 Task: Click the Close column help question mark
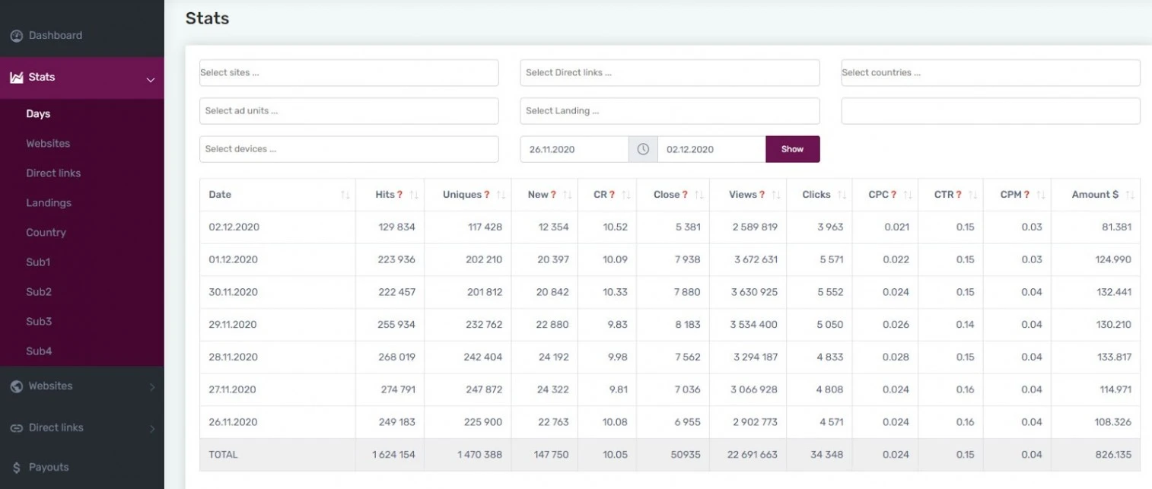685,195
